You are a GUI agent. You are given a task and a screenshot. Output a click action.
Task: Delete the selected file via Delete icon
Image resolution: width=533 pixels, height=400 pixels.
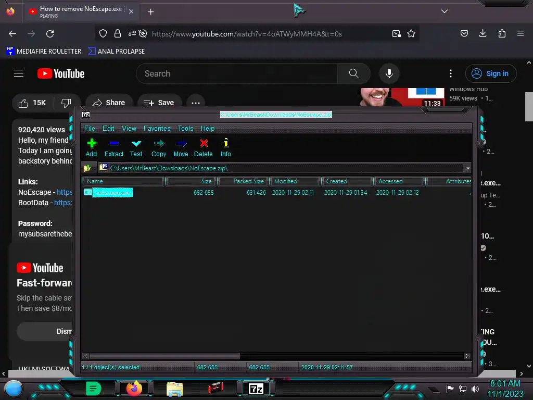point(204,147)
